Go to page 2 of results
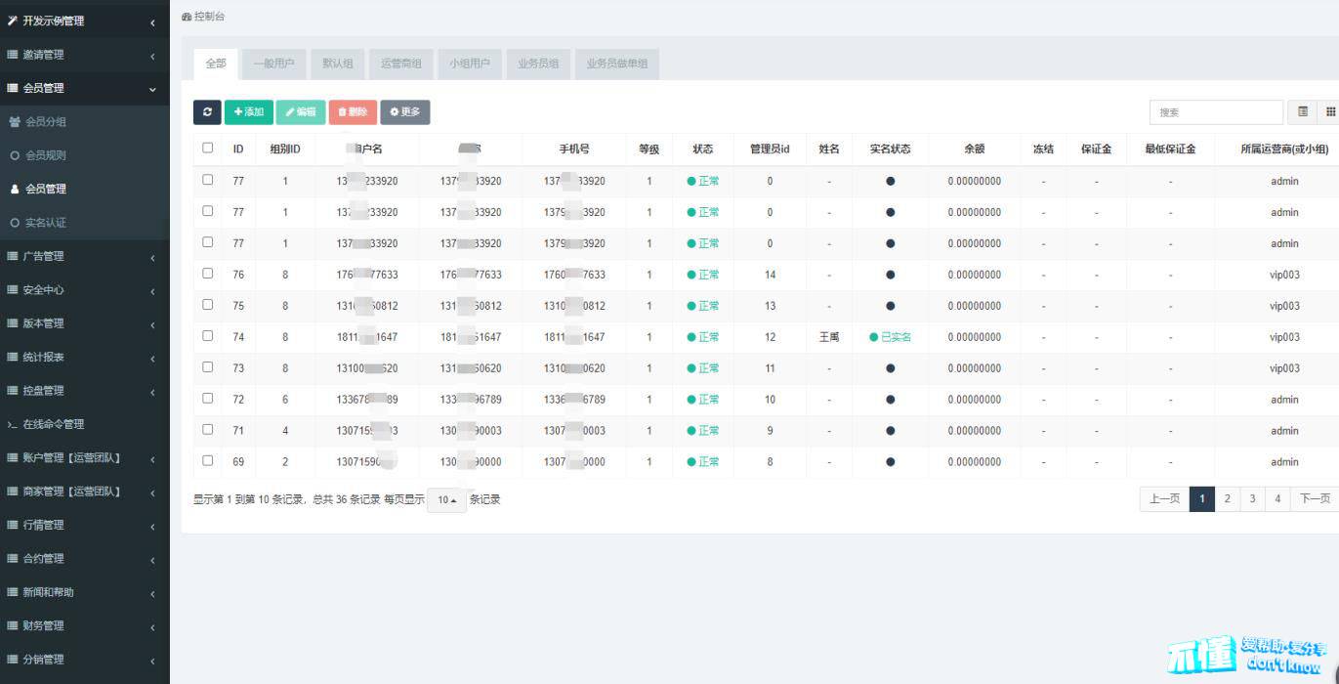This screenshot has width=1339, height=684. 1227,498
